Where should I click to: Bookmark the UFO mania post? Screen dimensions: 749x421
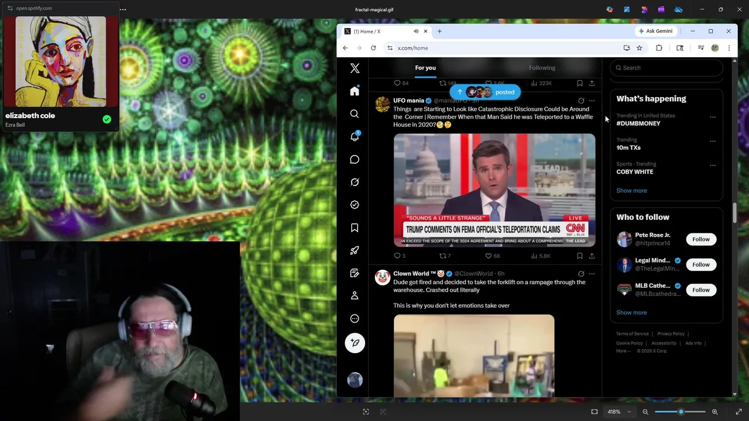(579, 256)
